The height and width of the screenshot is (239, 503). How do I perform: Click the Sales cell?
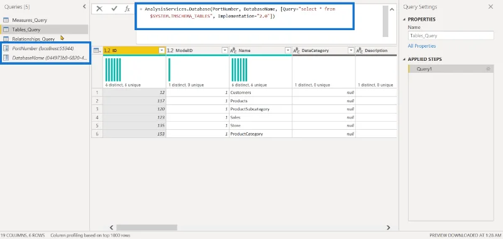[260, 117]
